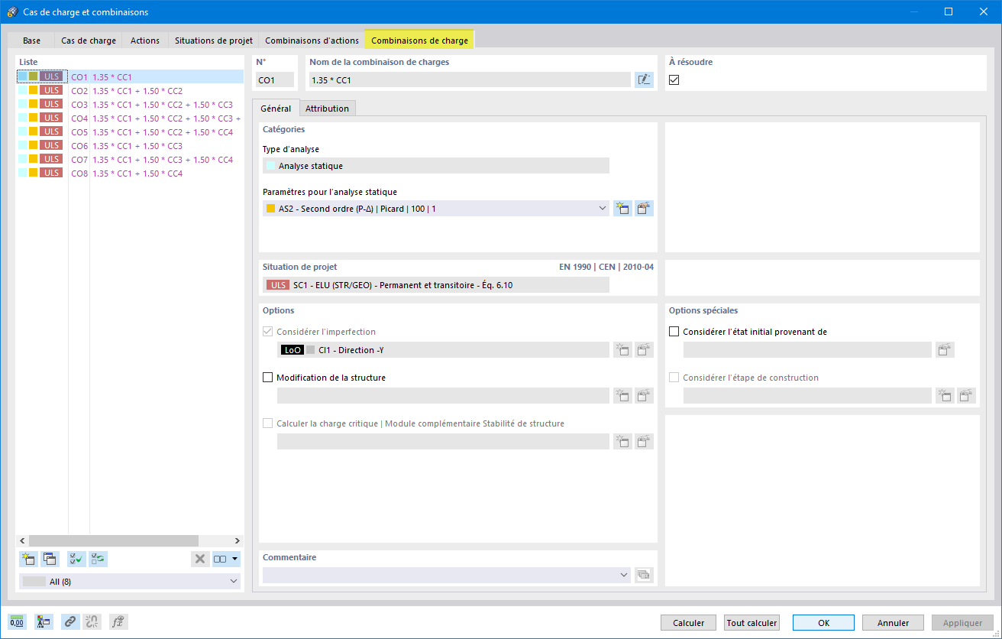1002x639 pixels.
Task: Copy the selected load combination
Action: 50,559
